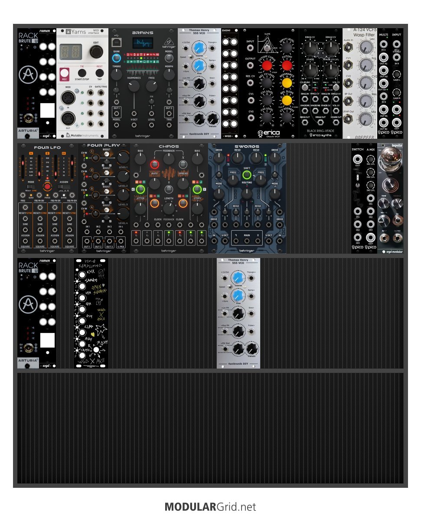
Task: Click the red FREE button on Four LFO
Action: click(x=47, y=186)
